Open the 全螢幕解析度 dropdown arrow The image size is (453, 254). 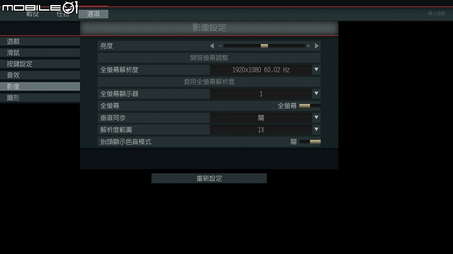coord(316,70)
